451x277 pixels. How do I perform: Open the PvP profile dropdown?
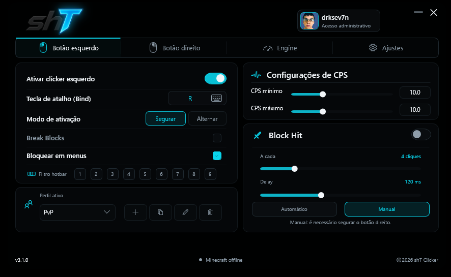pyautogui.click(x=77, y=212)
